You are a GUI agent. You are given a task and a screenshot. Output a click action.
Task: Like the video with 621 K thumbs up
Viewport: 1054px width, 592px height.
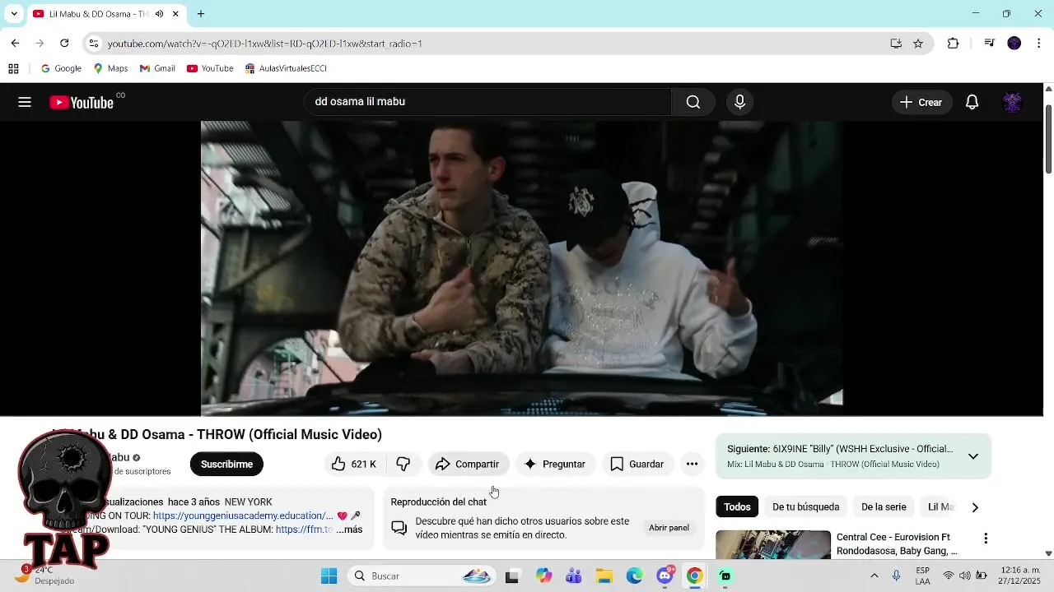[x=354, y=465]
